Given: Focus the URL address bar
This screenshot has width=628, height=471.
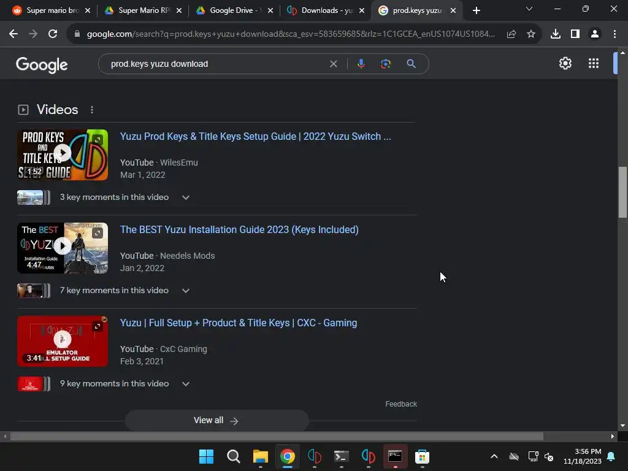Looking at the screenshot, I should tap(291, 34).
